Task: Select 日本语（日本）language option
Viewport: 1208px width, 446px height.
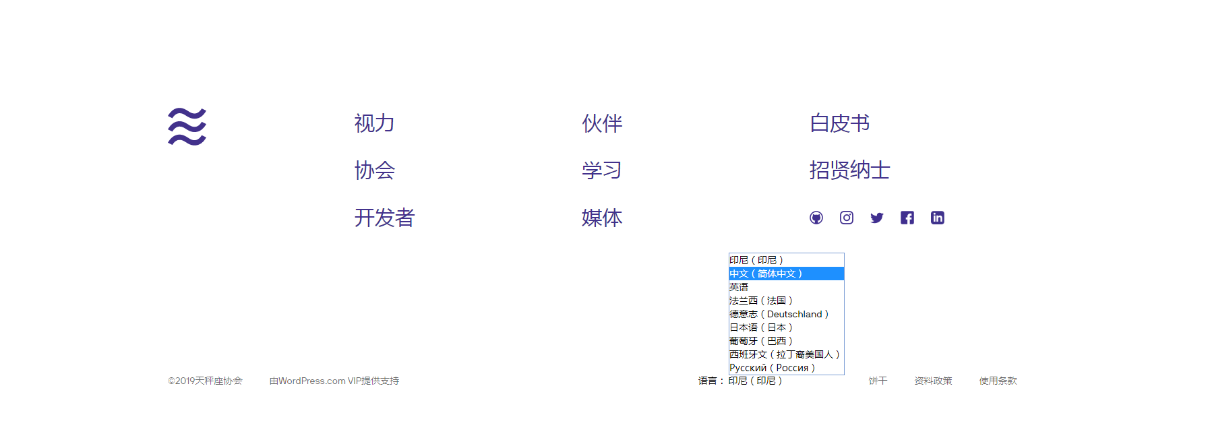Action: pos(760,327)
